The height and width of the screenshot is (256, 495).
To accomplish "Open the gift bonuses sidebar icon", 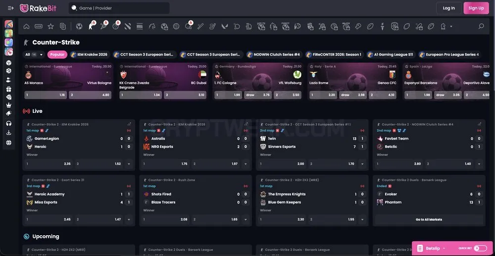I will tap(9, 89).
